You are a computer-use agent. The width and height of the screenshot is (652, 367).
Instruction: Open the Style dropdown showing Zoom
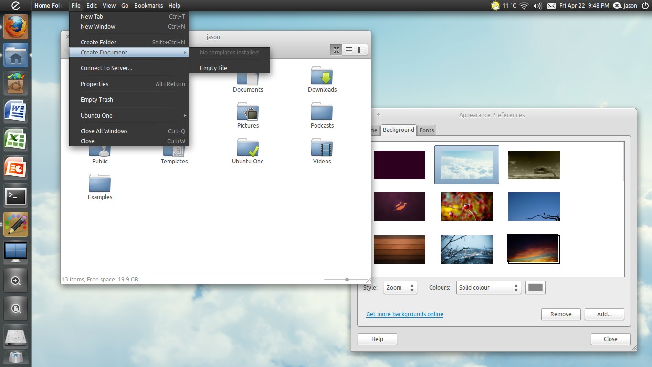coord(400,288)
